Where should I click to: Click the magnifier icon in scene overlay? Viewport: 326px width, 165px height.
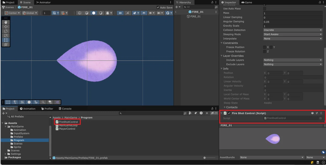tap(43, 102)
